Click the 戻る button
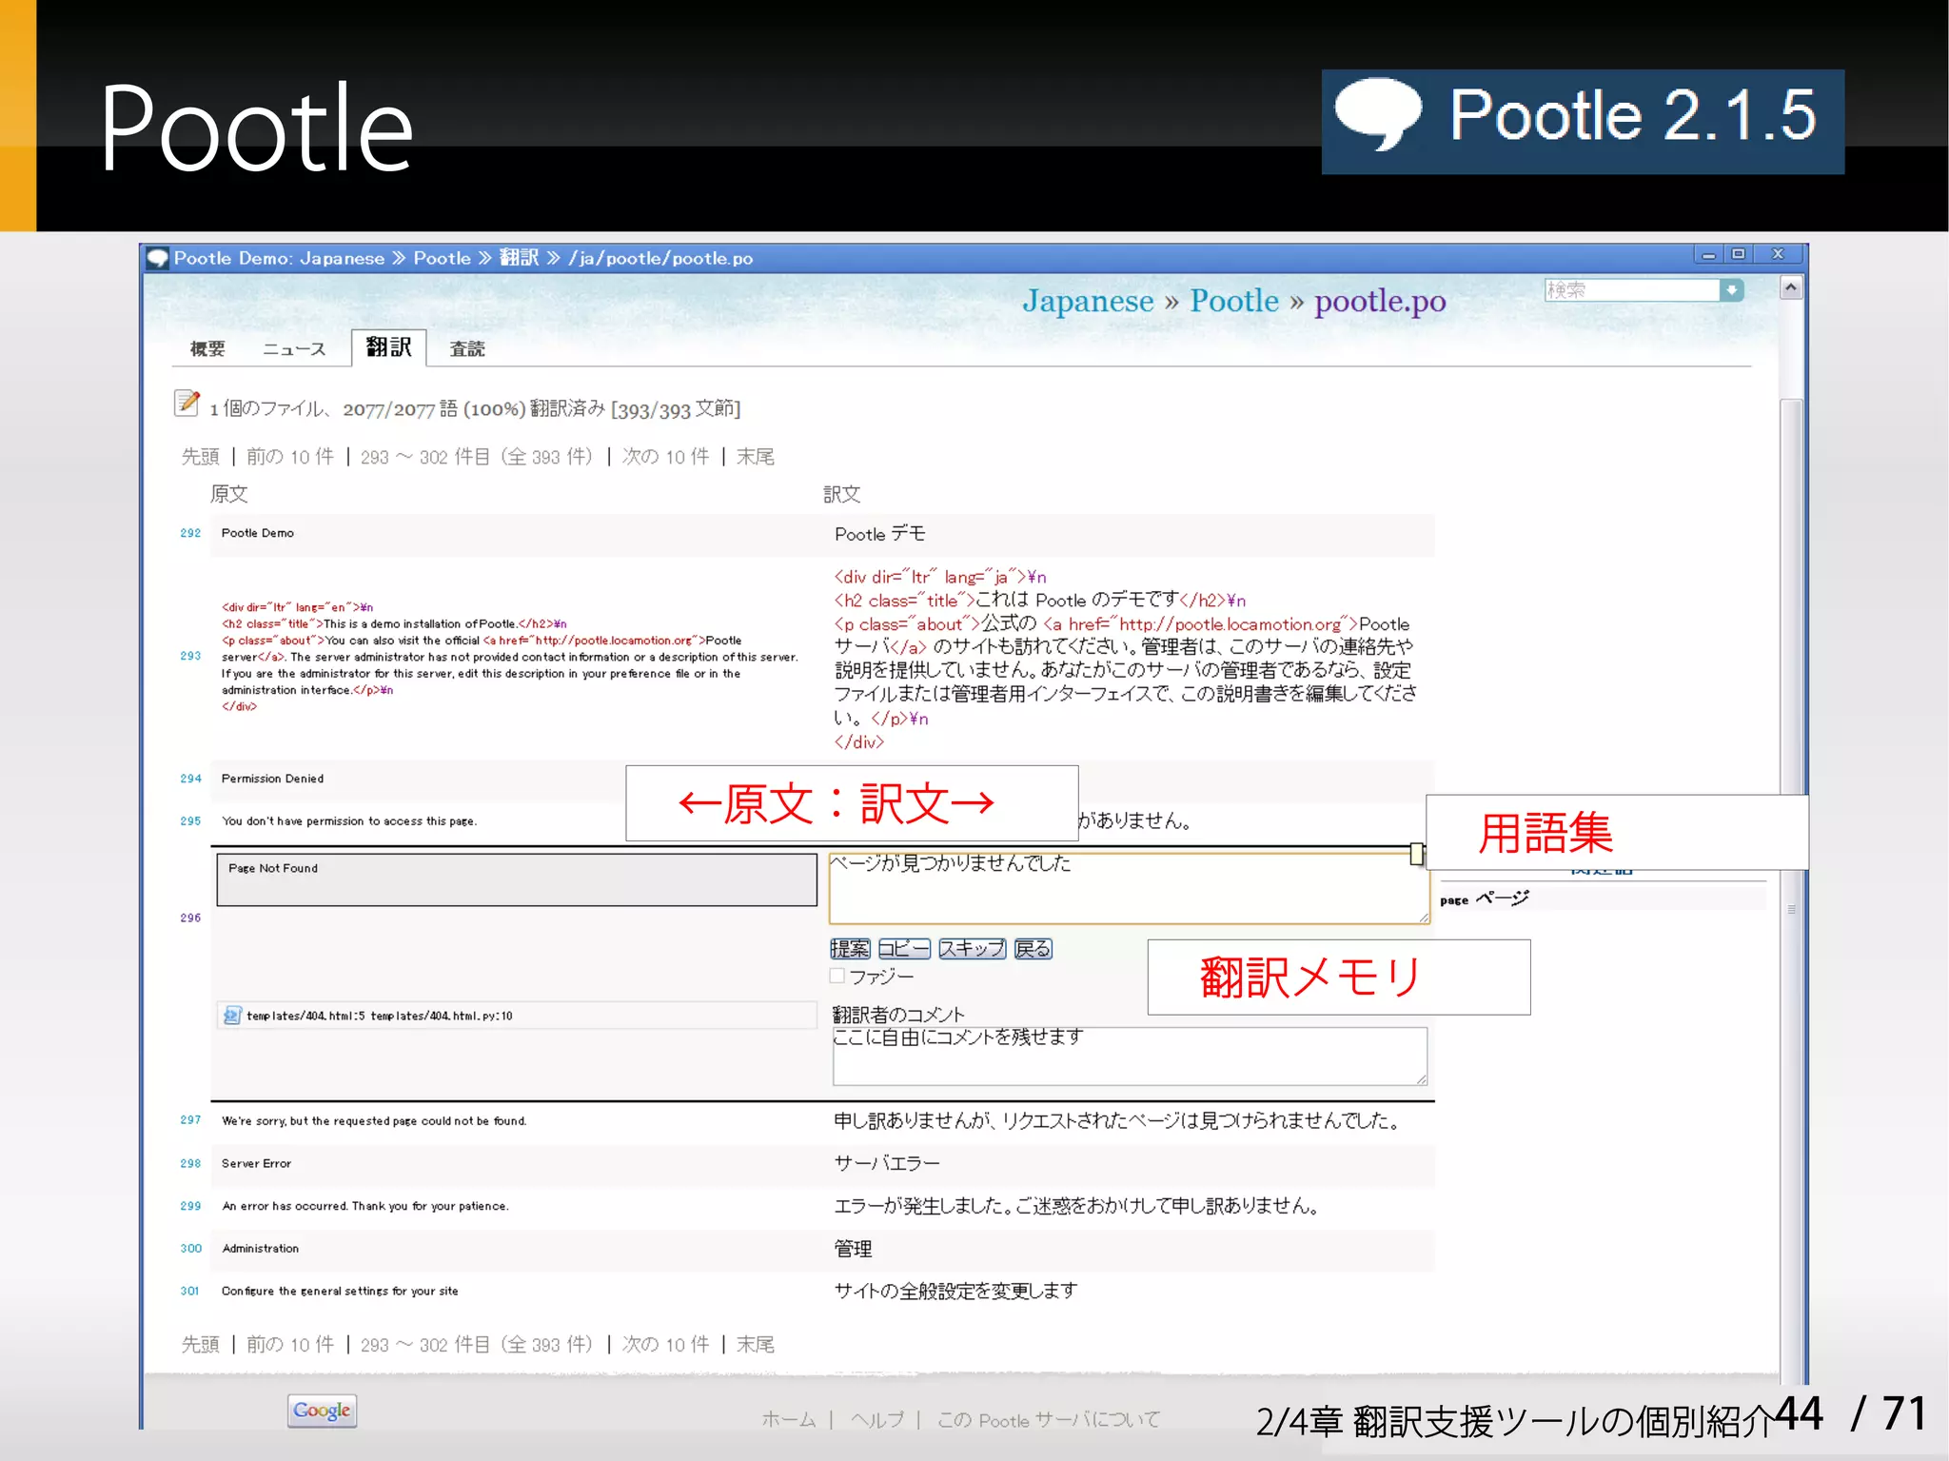The image size is (1949, 1461). [x=1033, y=949]
